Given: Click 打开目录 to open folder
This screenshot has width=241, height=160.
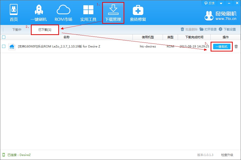Looking at the screenshot, I should [208, 29].
